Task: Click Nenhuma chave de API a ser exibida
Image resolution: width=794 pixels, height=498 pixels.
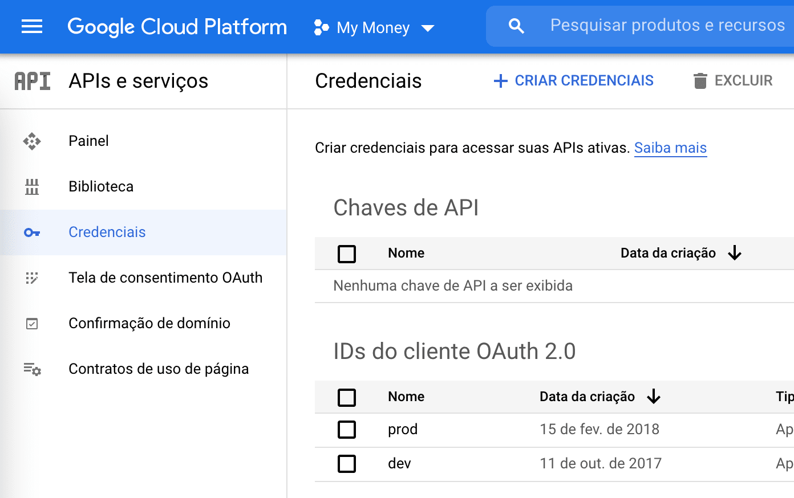Action: coord(453,285)
